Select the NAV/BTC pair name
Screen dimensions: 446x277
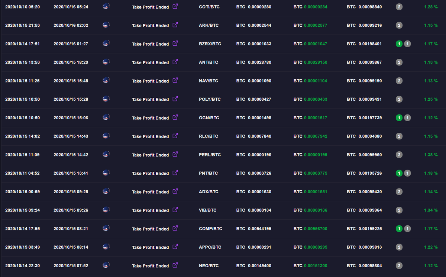(209, 81)
